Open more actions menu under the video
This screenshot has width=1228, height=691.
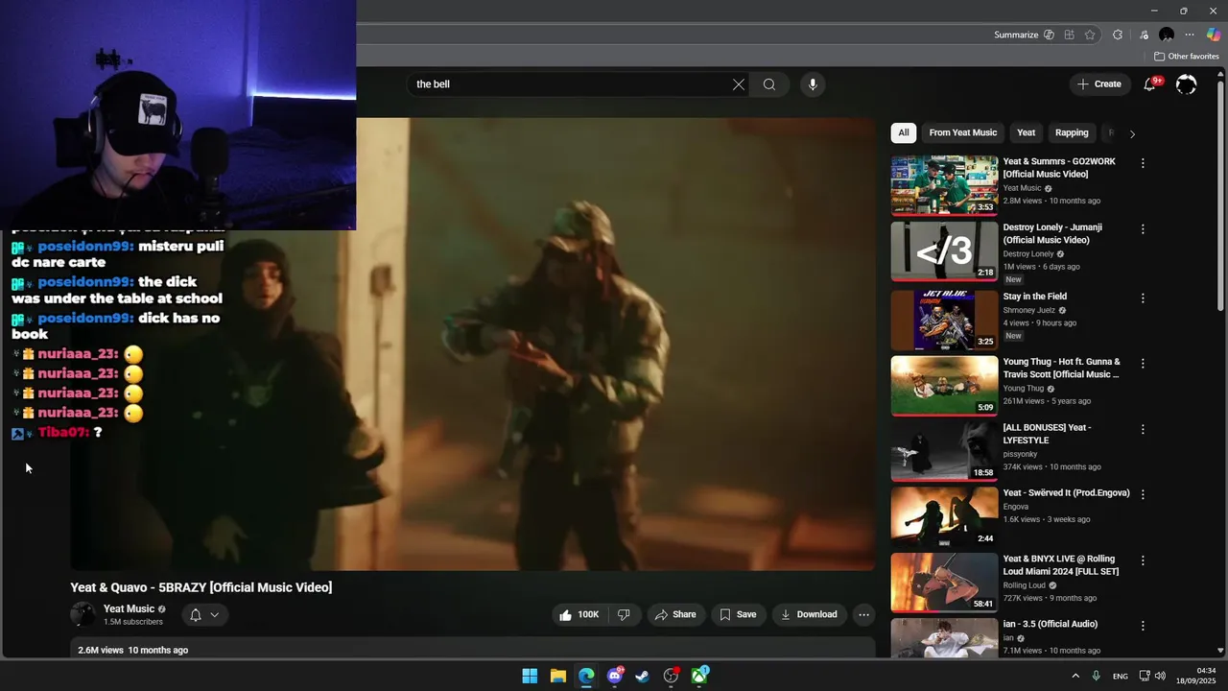(x=863, y=614)
